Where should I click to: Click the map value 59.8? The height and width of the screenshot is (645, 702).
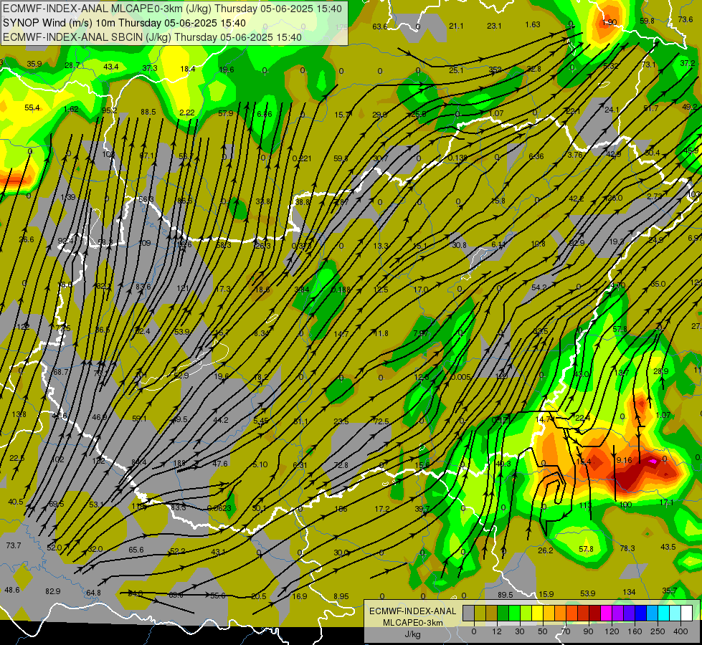pos(647,21)
